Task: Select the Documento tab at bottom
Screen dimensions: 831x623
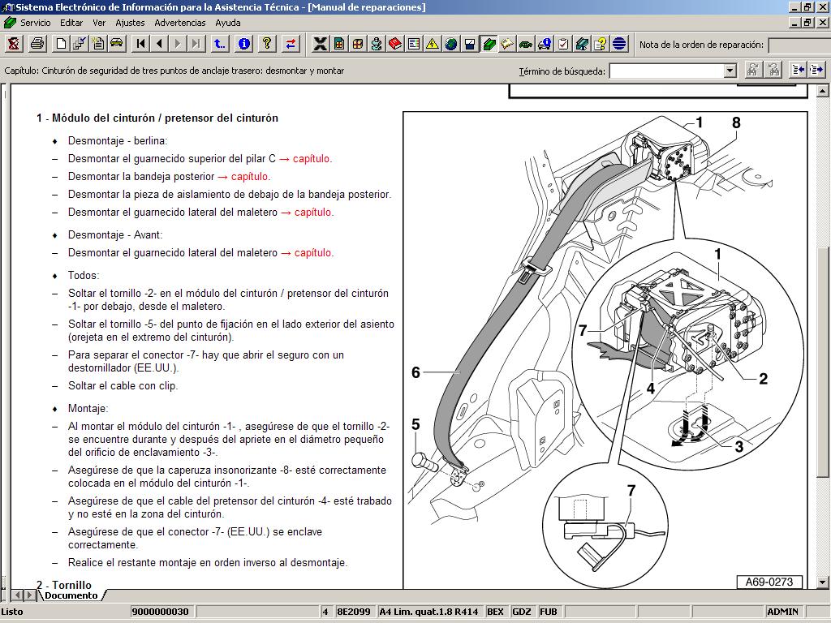Action: coord(71,595)
